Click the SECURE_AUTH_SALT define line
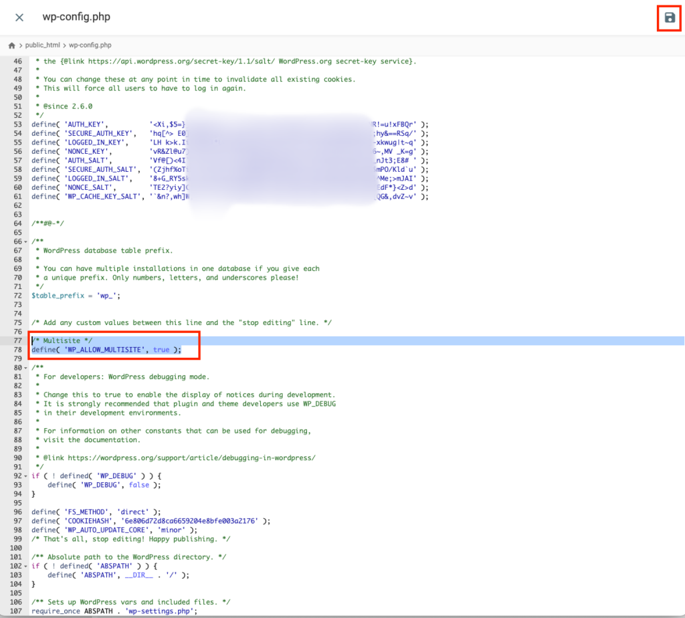This screenshot has width=685, height=618. 230,169
